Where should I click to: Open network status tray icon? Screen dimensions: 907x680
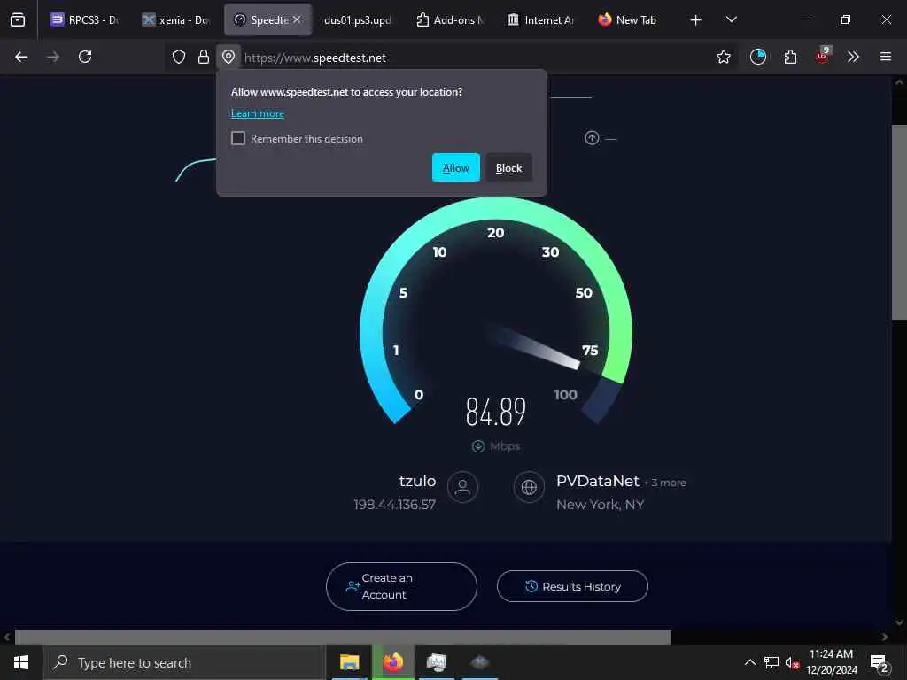[771, 662]
